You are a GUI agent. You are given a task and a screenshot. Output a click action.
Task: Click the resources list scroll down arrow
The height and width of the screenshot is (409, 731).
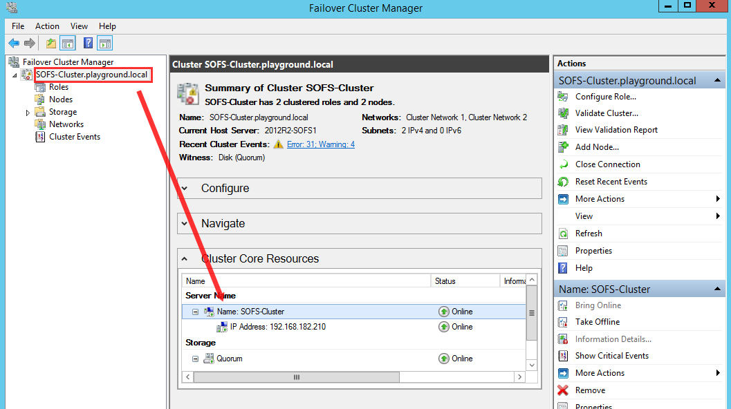click(x=531, y=365)
